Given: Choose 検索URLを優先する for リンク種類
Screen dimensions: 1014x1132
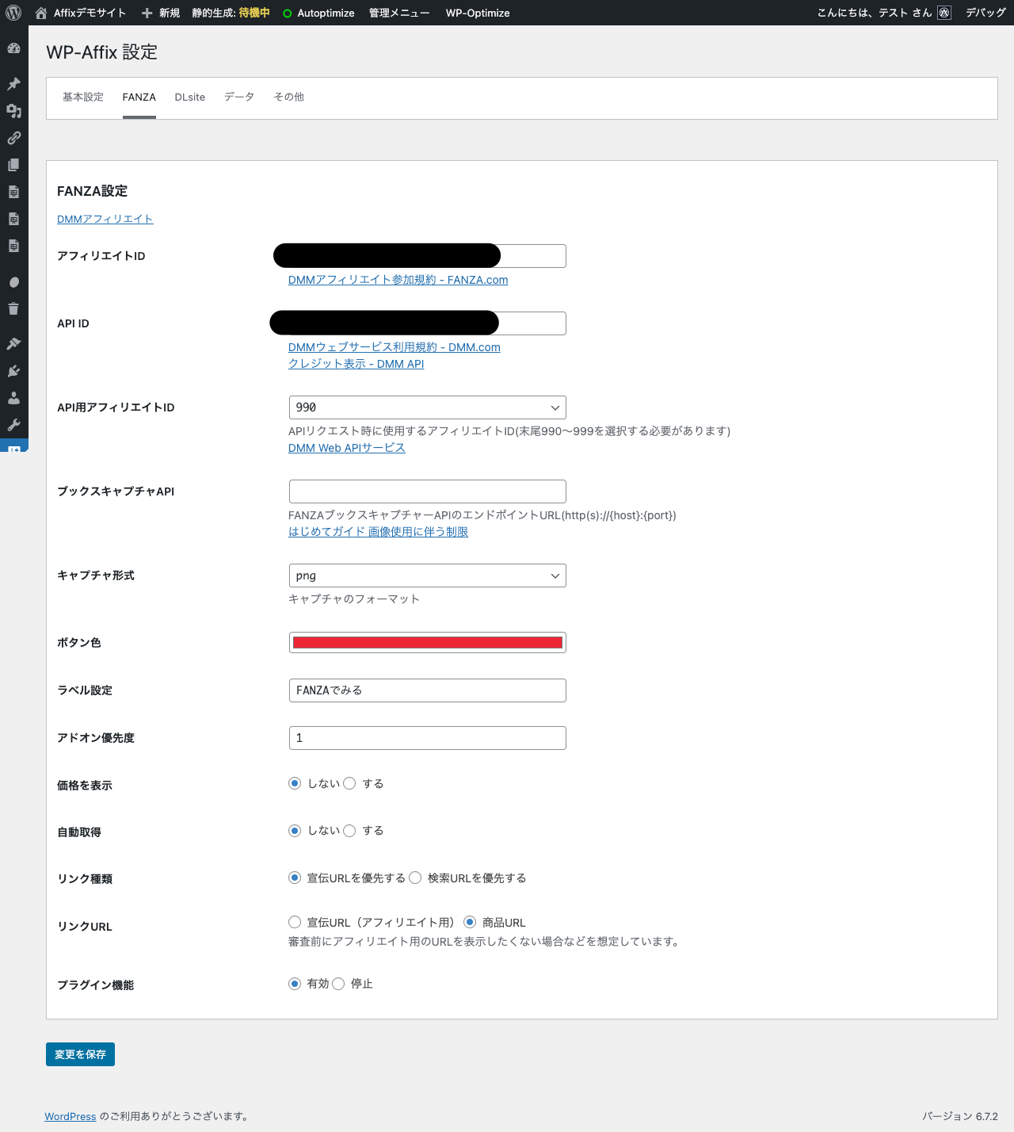Looking at the screenshot, I should pos(415,878).
